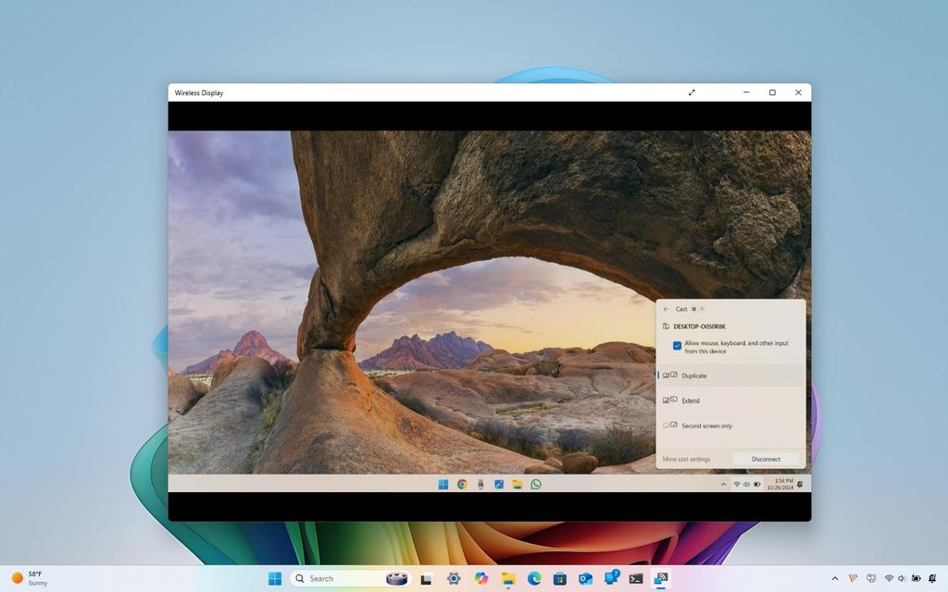
Task: Open Photos from the remote desktop taskbar
Action: pos(498,484)
